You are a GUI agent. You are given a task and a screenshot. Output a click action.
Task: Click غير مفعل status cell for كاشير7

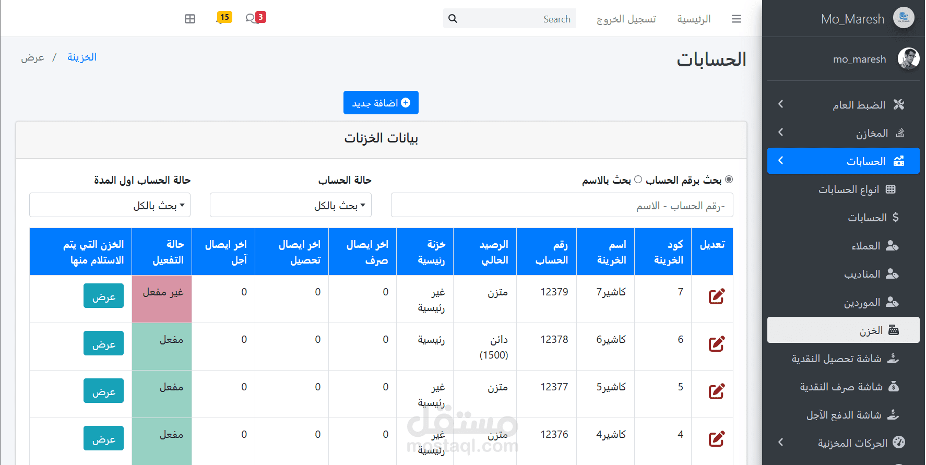(x=162, y=299)
